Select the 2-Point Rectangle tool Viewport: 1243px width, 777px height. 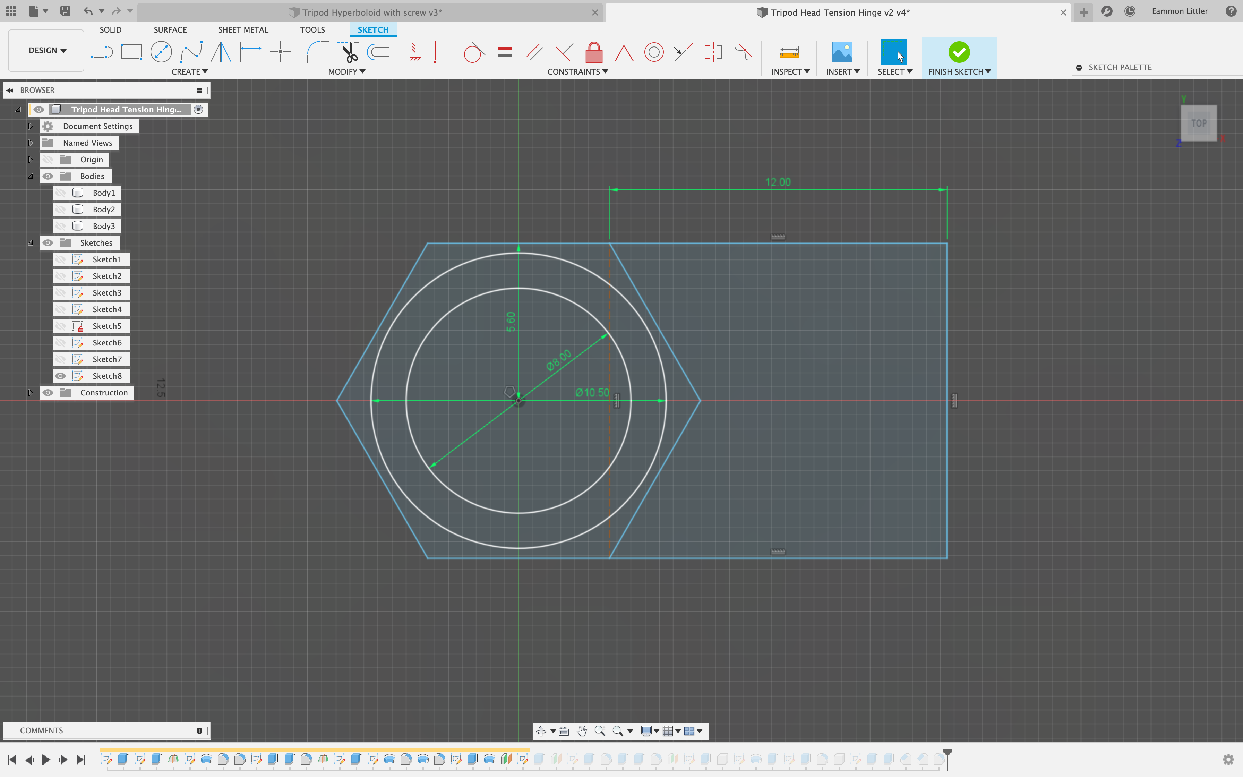pos(131,51)
